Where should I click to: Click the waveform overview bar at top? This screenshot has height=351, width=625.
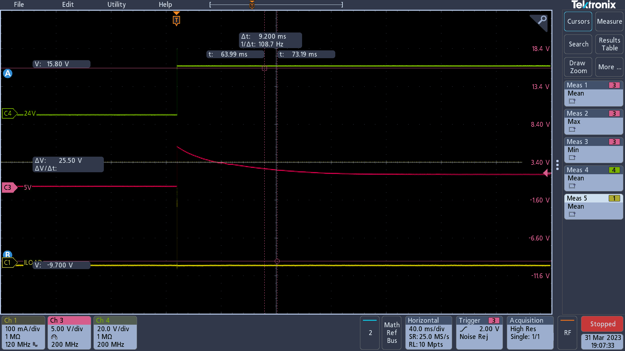tap(276, 5)
